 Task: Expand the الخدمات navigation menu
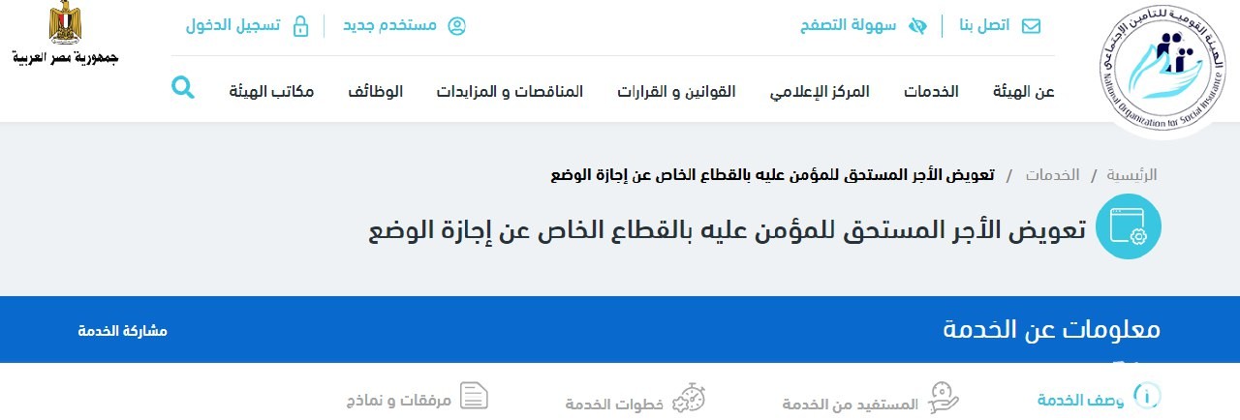(x=931, y=92)
